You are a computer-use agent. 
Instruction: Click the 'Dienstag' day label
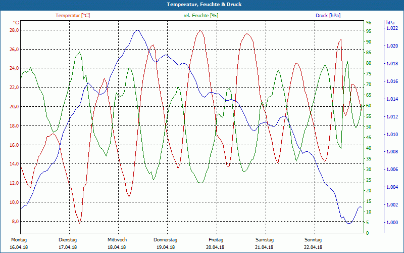click(x=68, y=240)
